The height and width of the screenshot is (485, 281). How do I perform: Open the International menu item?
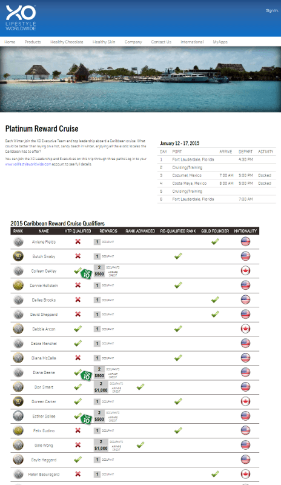[192, 42]
